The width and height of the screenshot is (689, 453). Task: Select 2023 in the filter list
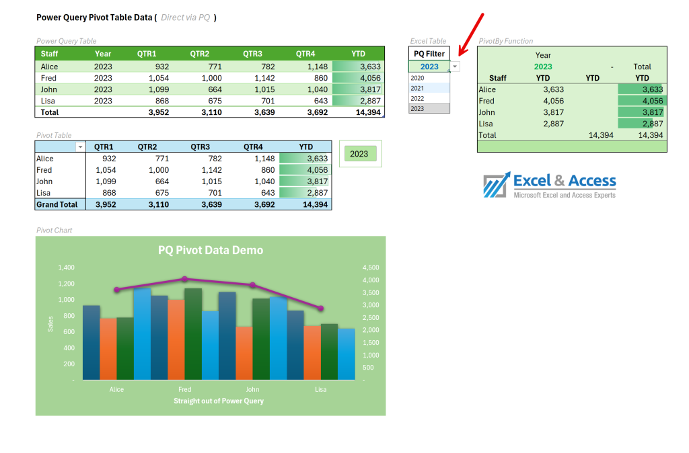coord(429,108)
